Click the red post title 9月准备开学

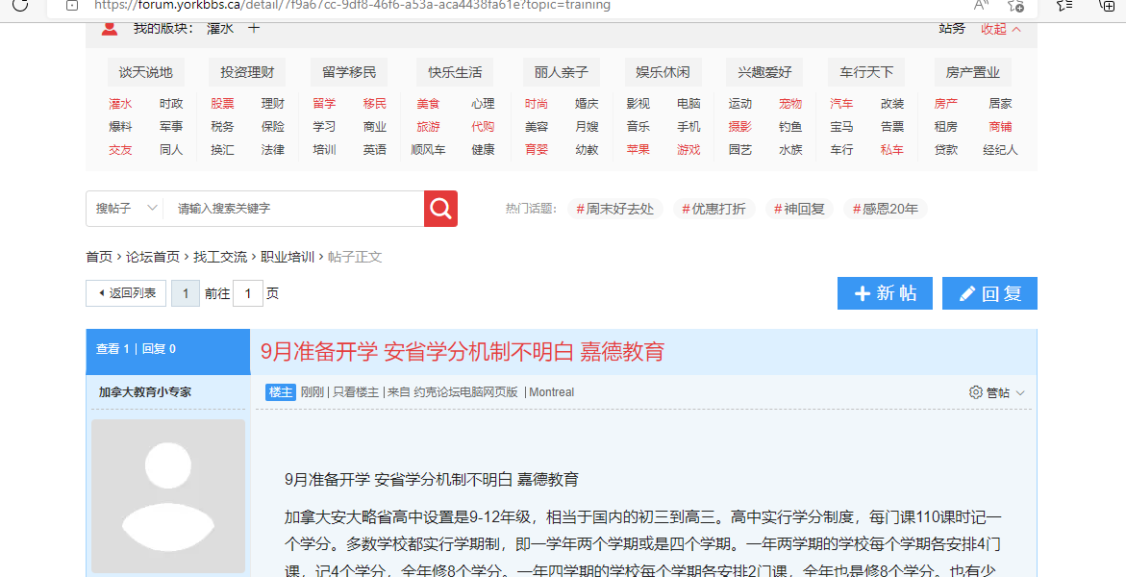(463, 352)
